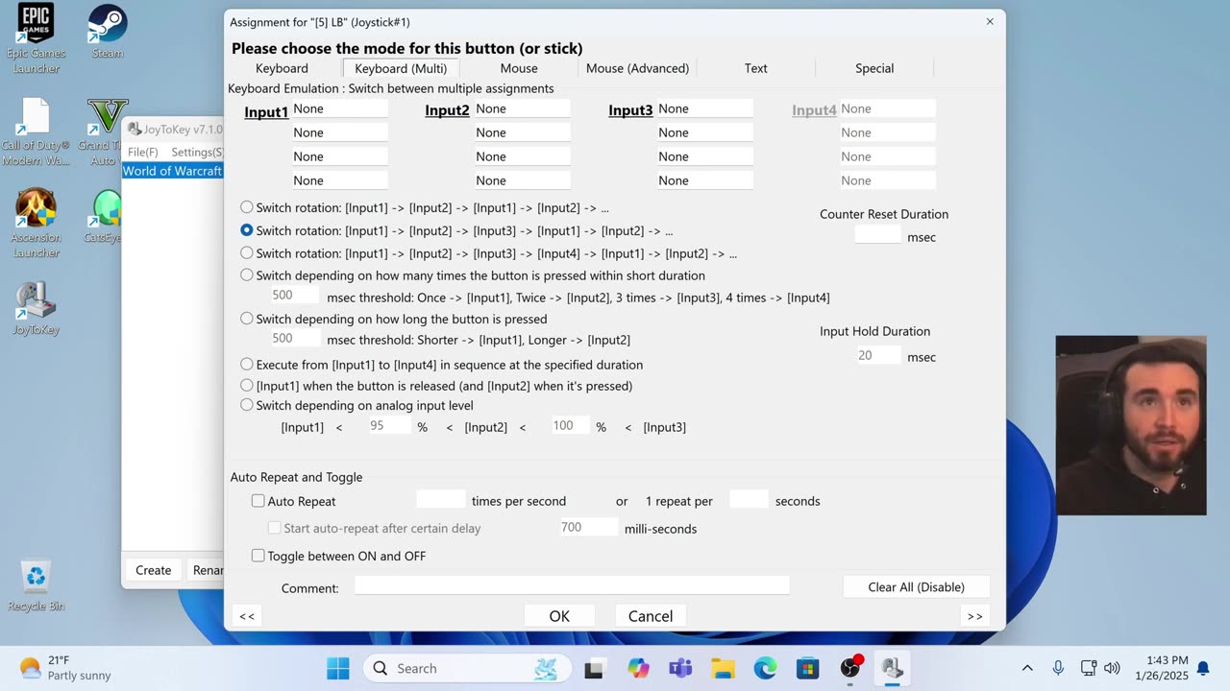Open network status tray icon
This screenshot has width=1230, height=691.
(x=1089, y=668)
